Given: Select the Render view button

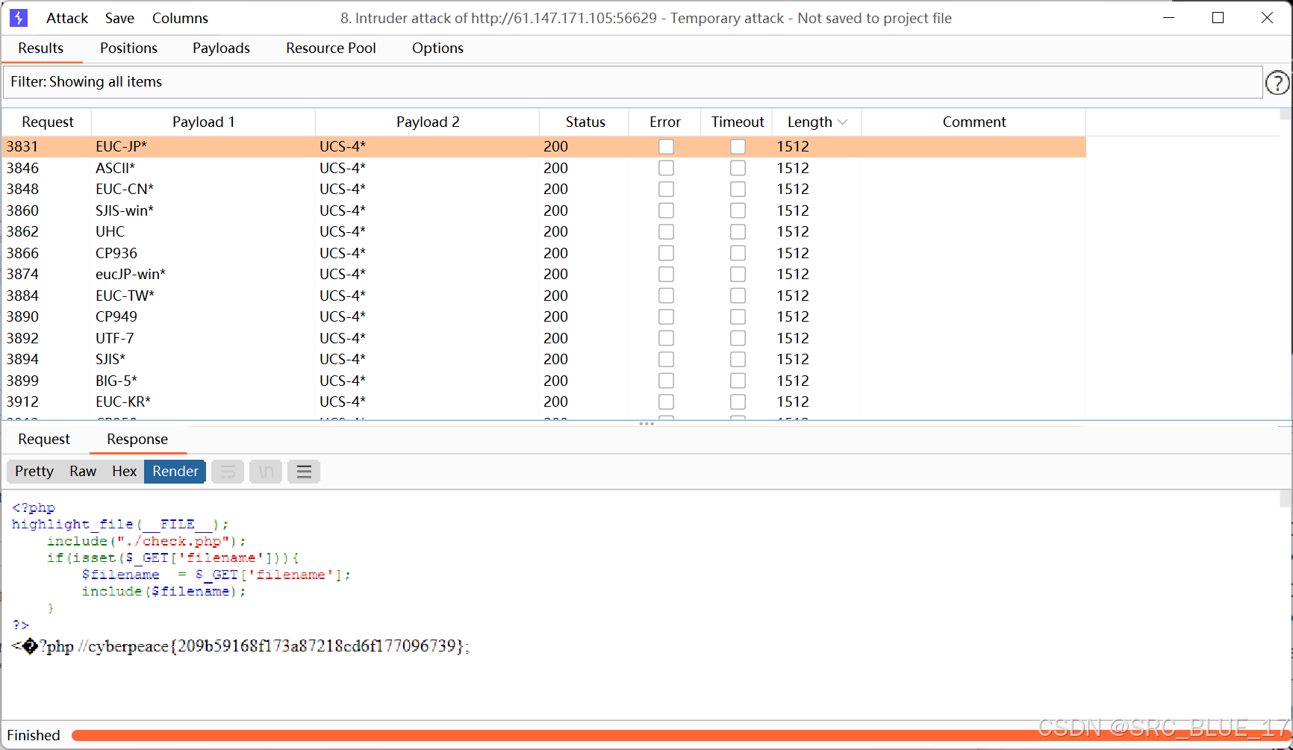Looking at the screenshot, I should click(x=175, y=472).
